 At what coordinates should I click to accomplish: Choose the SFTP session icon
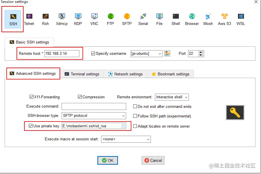(x=127, y=19)
